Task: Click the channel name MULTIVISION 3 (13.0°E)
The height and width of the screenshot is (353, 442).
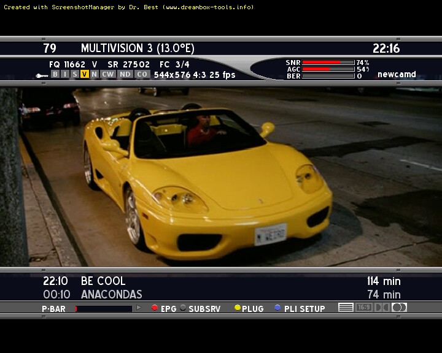Action: click(x=138, y=48)
